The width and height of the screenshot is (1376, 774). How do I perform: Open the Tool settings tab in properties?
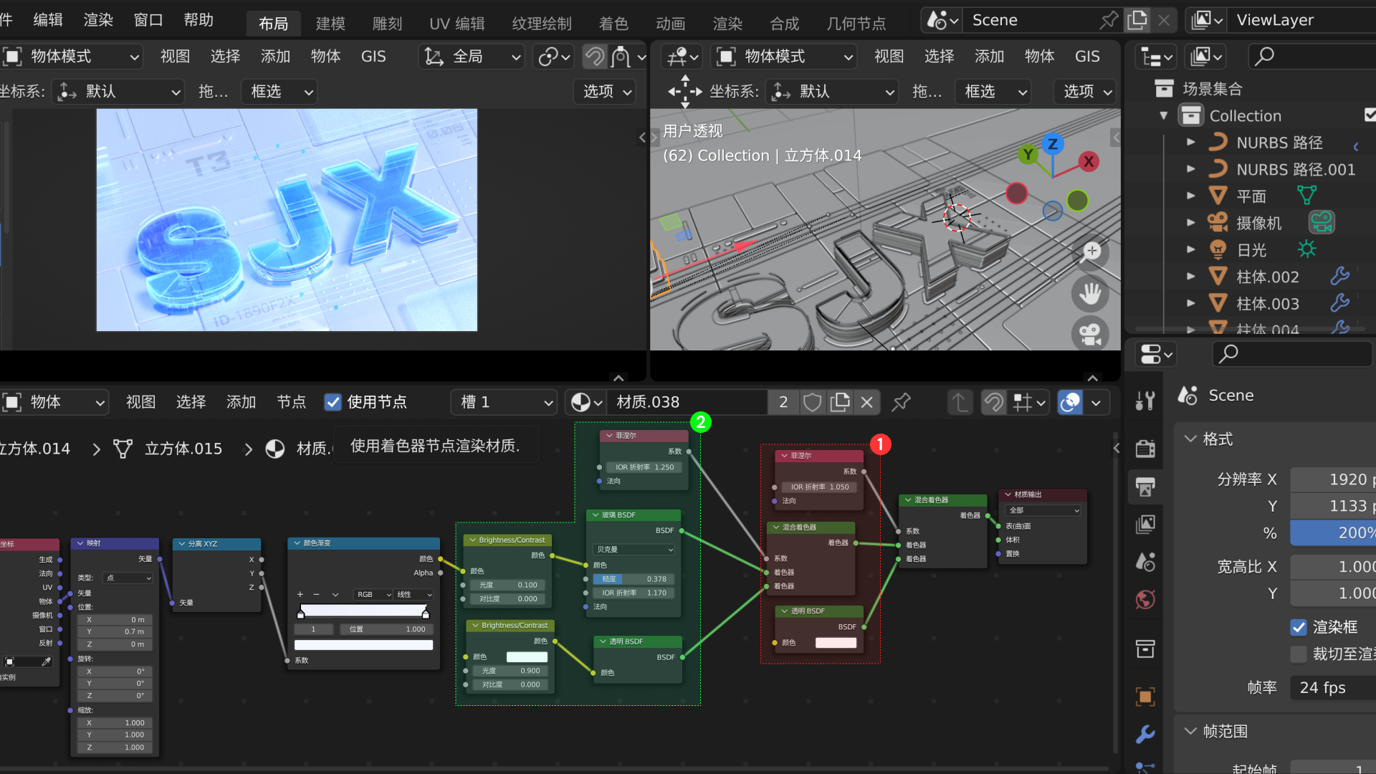click(x=1145, y=400)
